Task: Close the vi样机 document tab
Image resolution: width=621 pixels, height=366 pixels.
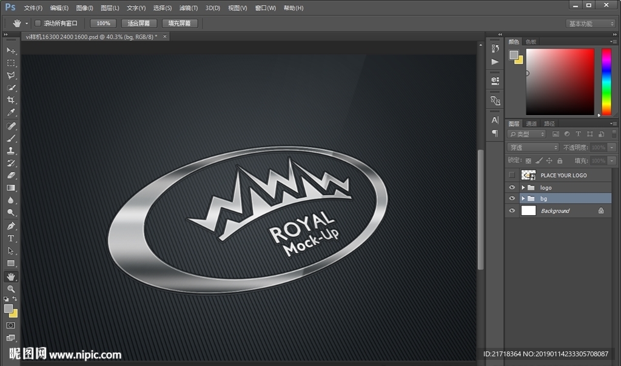Action: [x=165, y=36]
